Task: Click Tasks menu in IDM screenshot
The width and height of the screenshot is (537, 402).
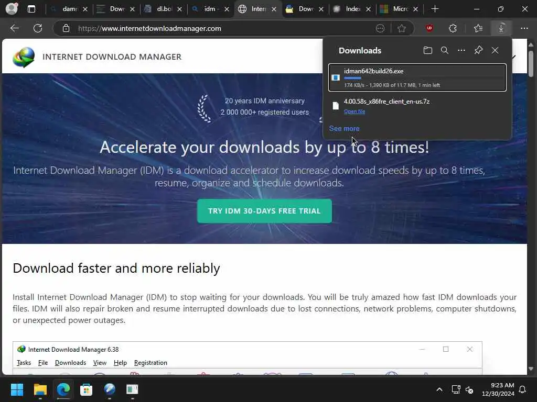Action: (24, 363)
